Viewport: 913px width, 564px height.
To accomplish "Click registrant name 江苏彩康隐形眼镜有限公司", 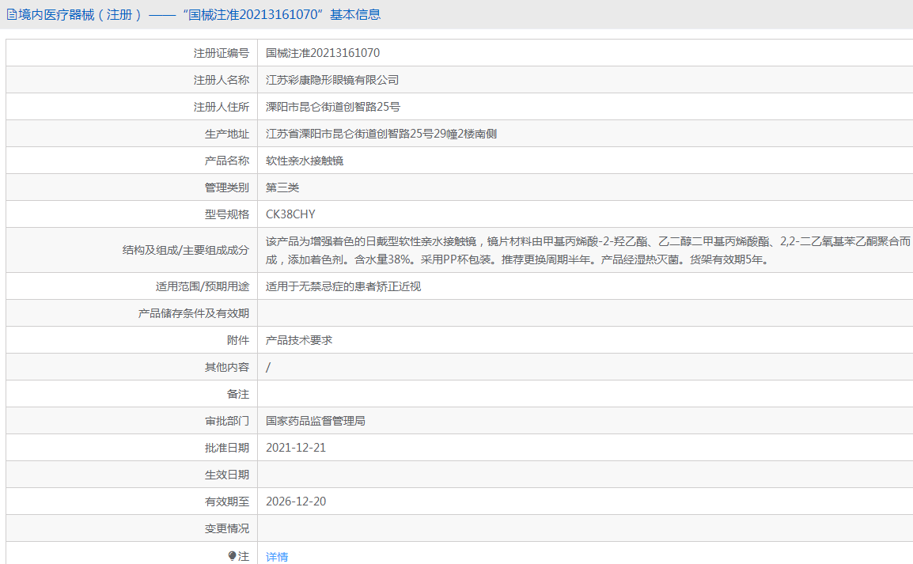I will point(332,80).
